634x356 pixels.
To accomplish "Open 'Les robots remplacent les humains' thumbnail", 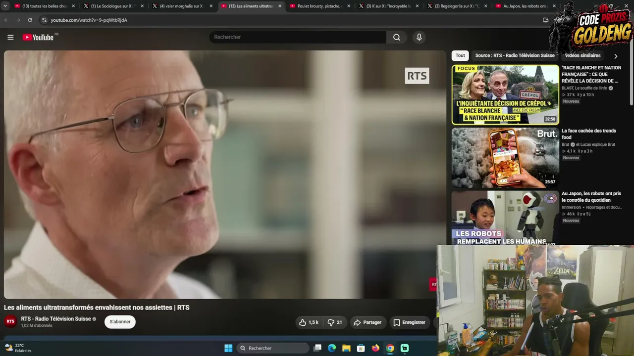I will point(505,218).
